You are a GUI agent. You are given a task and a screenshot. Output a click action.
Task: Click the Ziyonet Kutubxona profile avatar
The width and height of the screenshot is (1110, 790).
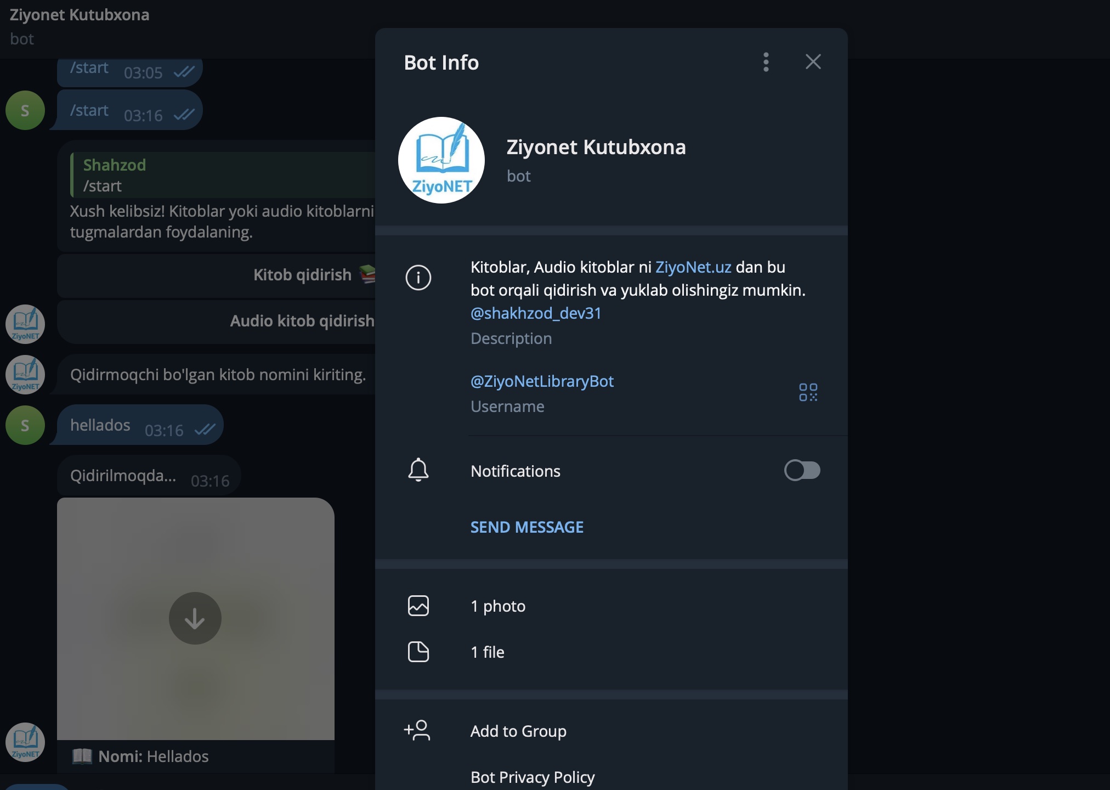tap(441, 160)
